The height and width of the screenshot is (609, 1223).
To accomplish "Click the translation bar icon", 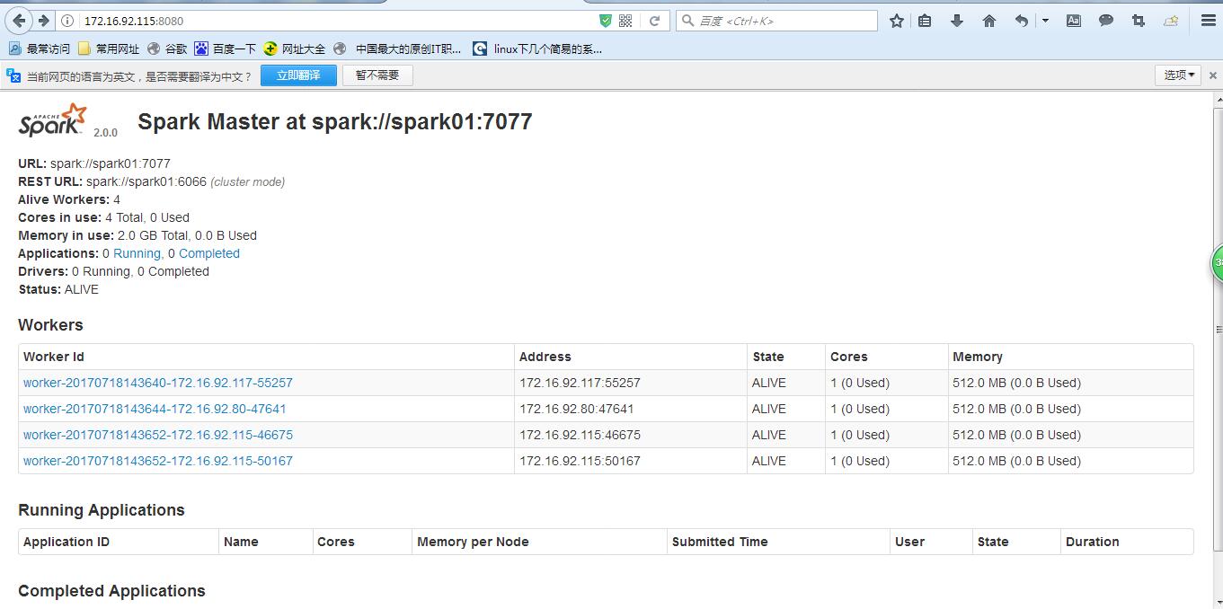I will coord(13,75).
